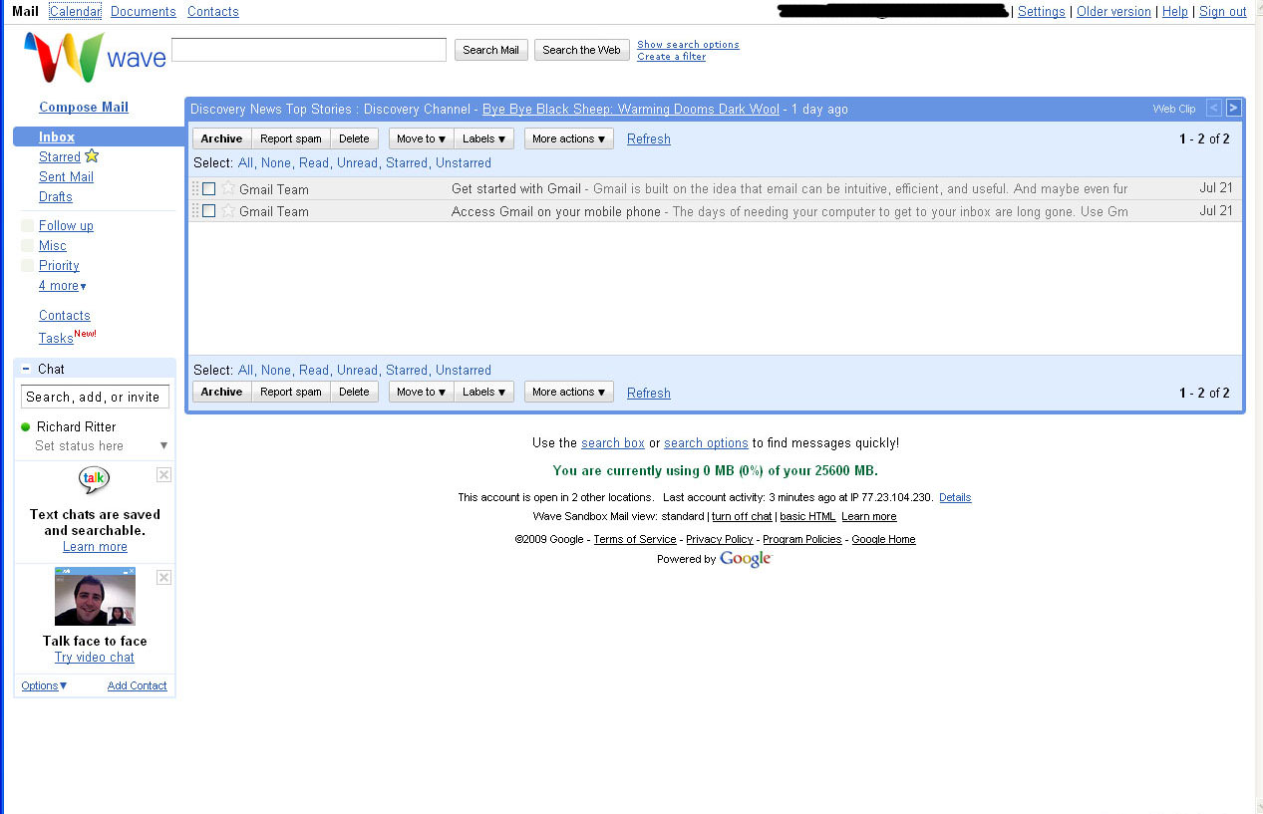Click 'Sign out' link
Image resolution: width=1263 pixels, height=814 pixels.
1223,11
